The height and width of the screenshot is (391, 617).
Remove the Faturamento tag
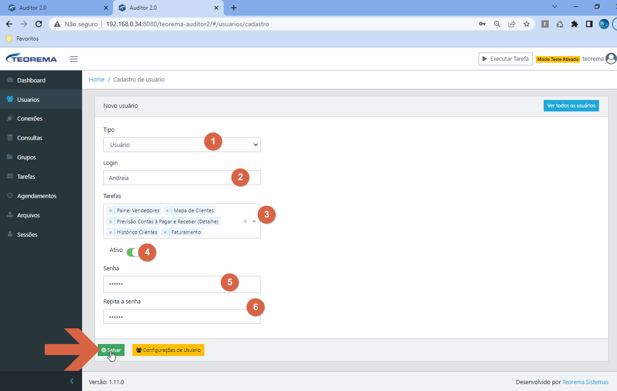165,232
